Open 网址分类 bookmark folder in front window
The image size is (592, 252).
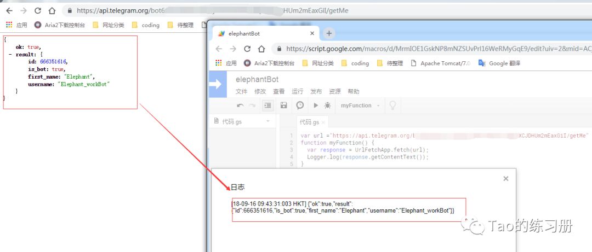(318, 63)
